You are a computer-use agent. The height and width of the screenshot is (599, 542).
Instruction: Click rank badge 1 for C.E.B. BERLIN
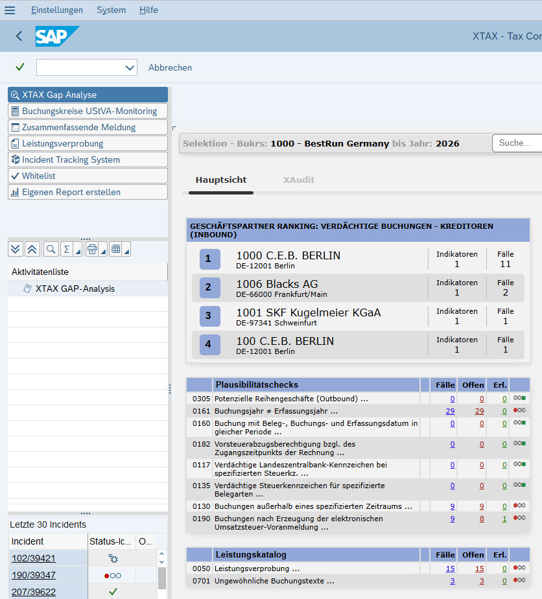pos(209,259)
